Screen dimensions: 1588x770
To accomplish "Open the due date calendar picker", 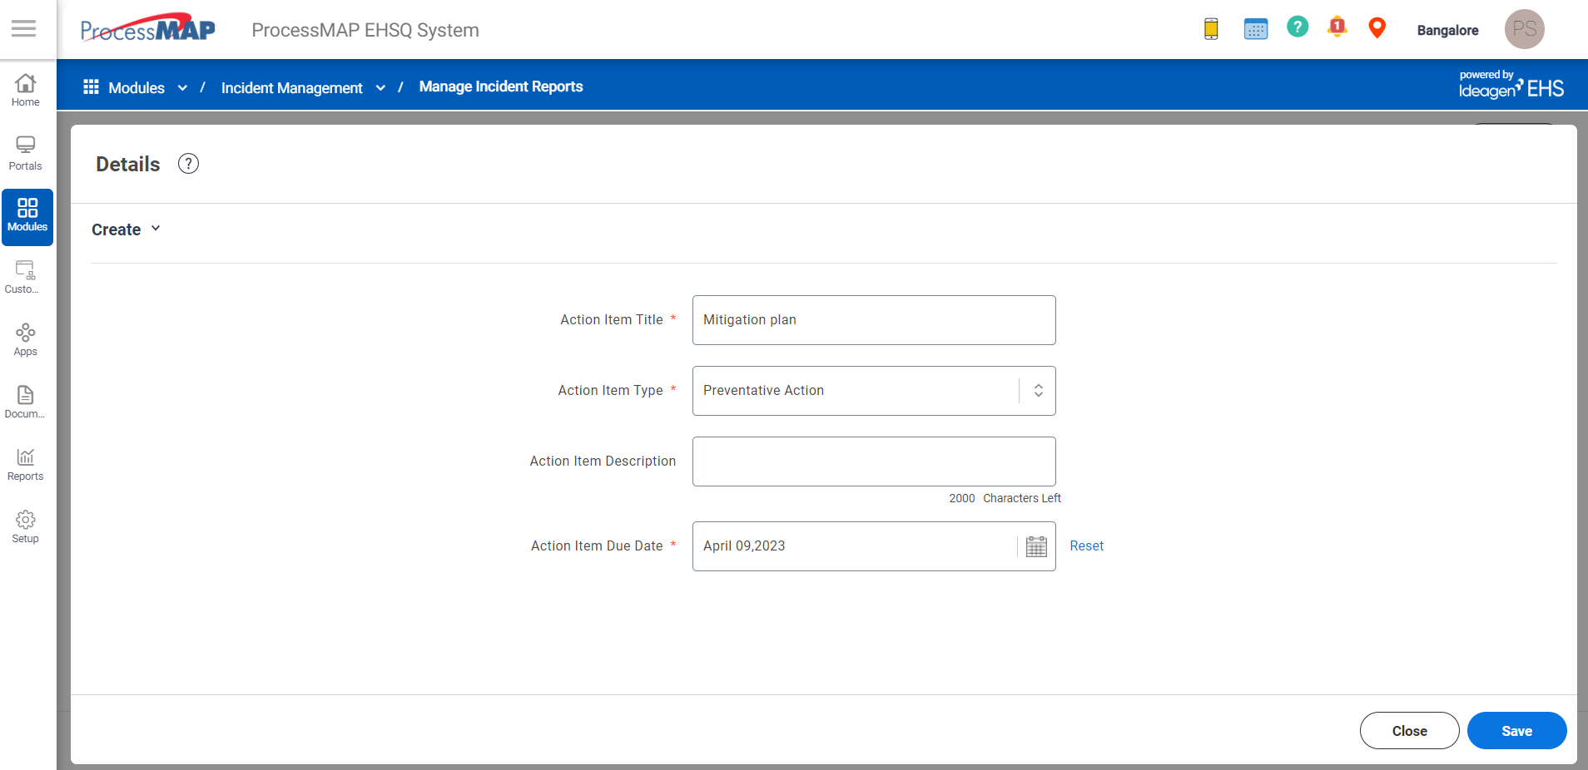I will click(x=1036, y=546).
